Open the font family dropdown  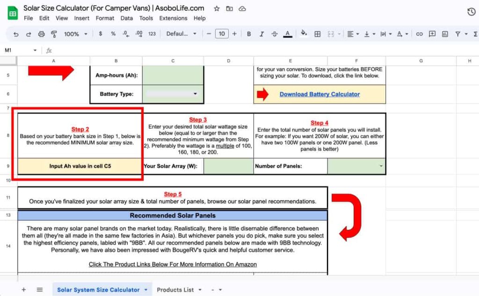pyautogui.click(x=181, y=34)
